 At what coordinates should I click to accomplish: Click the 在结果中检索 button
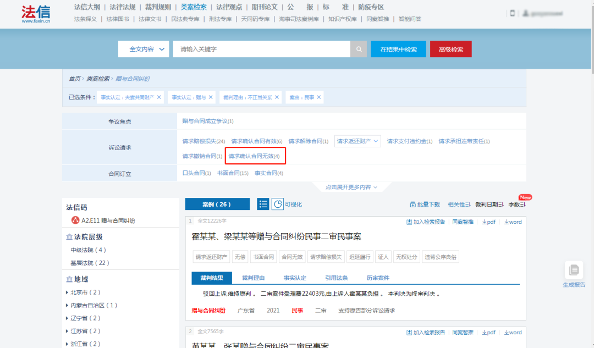point(398,49)
